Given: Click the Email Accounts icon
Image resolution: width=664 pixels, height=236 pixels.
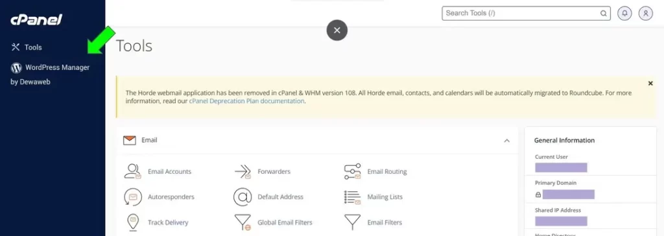Looking at the screenshot, I should coord(132,171).
